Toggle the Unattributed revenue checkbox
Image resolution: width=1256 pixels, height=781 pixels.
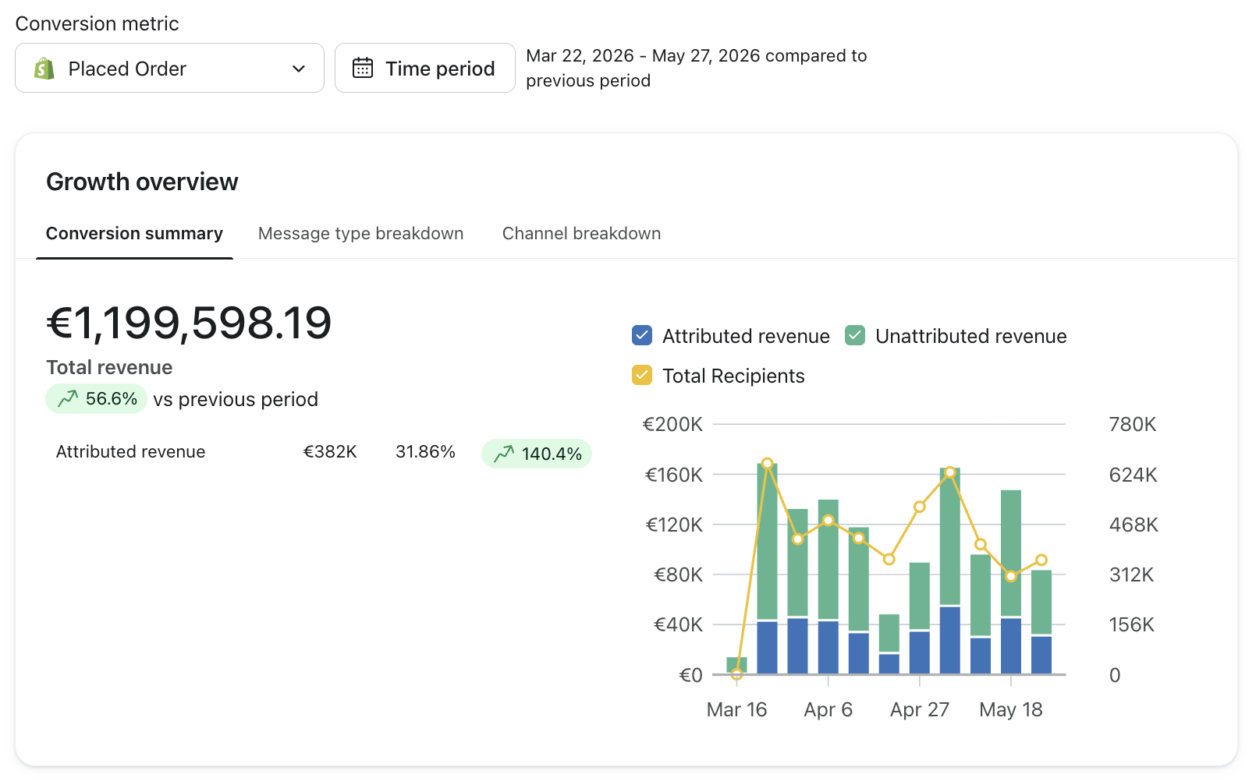[855, 335]
